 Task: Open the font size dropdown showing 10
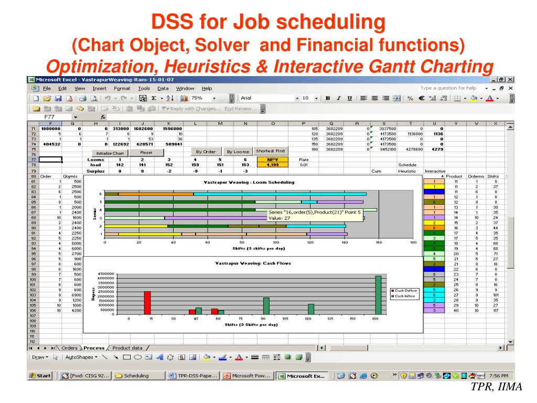[316, 98]
